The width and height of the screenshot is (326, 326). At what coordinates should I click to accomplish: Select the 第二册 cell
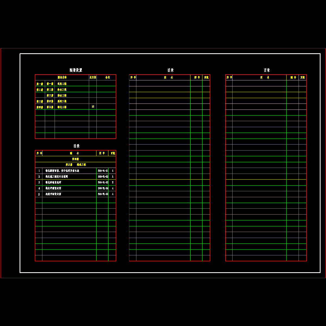40,90
